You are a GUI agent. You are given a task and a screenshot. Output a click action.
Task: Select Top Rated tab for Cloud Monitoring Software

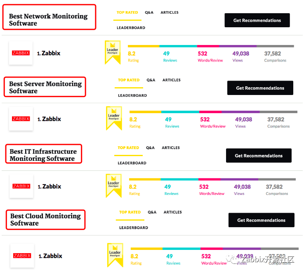pyautogui.click(x=130, y=212)
